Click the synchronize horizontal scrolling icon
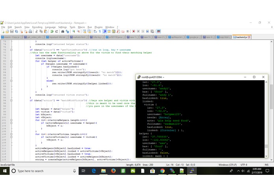The image size is (274, 195). pyautogui.click(x=89, y=32)
